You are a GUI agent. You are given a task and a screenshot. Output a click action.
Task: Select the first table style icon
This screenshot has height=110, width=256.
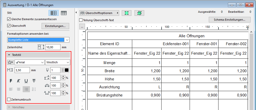point(54,13)
